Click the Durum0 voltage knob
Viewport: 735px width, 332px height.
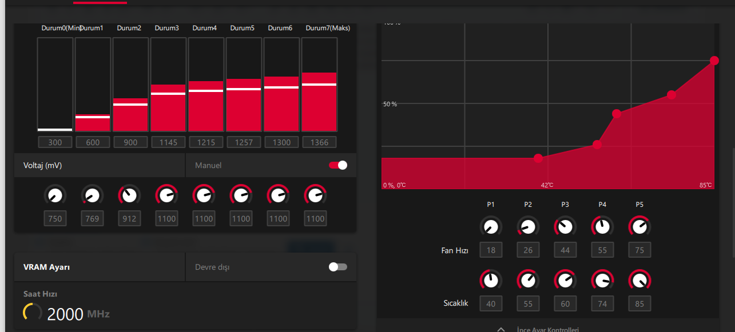point(55,195)
